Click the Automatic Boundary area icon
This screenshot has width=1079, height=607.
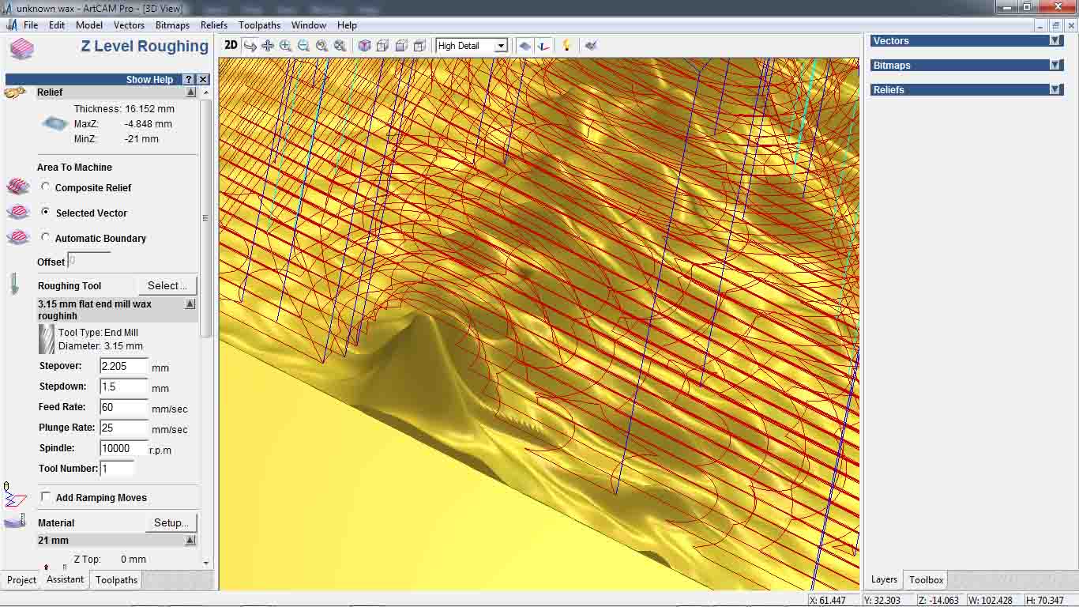(x=17, y=238)
